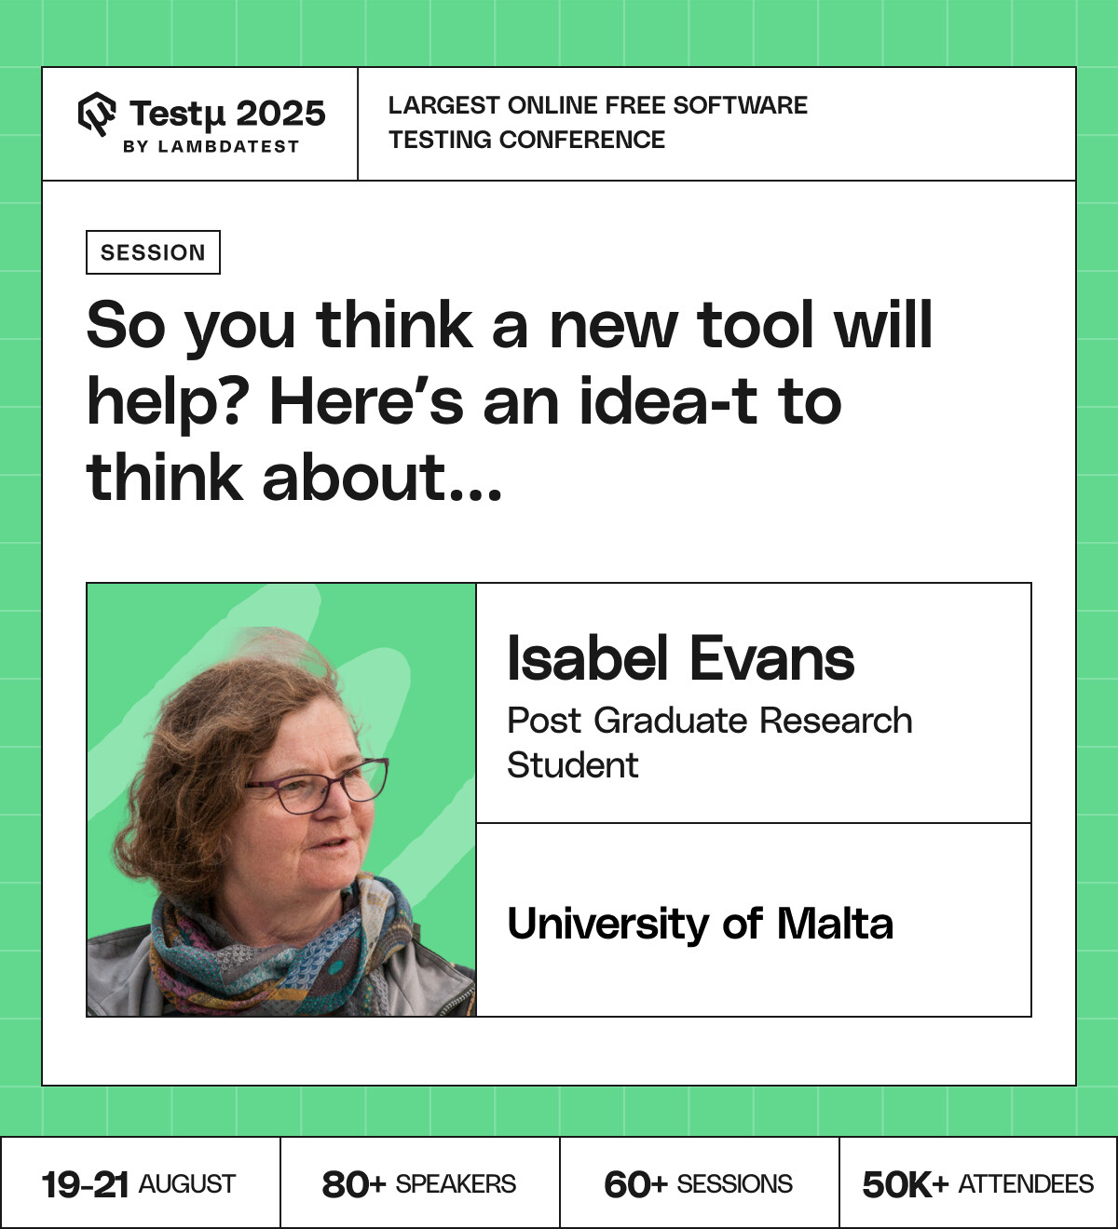Click the BY LAMBDATEST subtitle
1118x1229 pixels.
[211, 146]
